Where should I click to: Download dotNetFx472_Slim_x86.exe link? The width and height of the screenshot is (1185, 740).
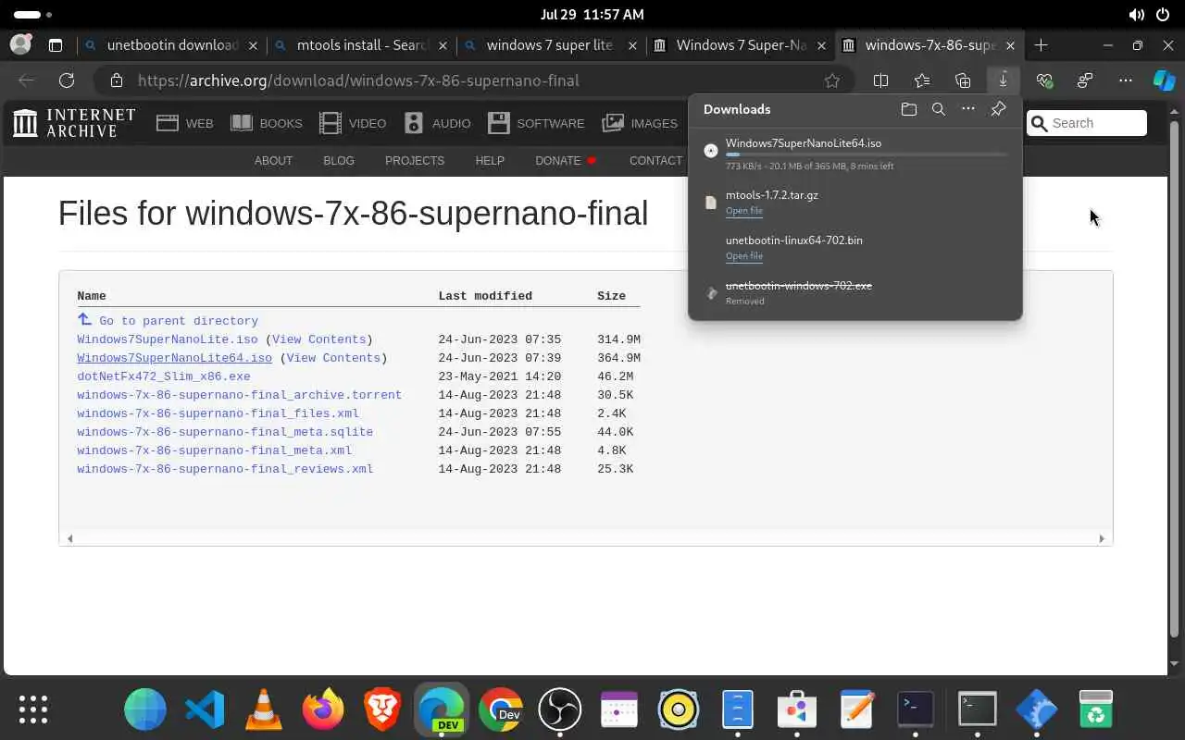(164, 376)
